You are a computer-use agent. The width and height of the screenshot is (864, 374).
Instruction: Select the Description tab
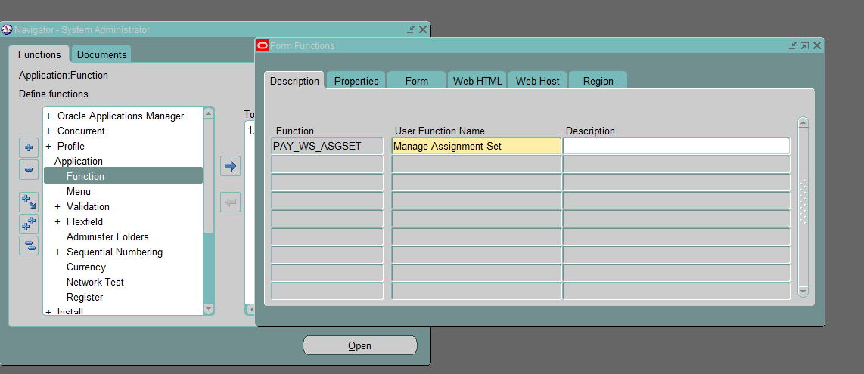294,81
